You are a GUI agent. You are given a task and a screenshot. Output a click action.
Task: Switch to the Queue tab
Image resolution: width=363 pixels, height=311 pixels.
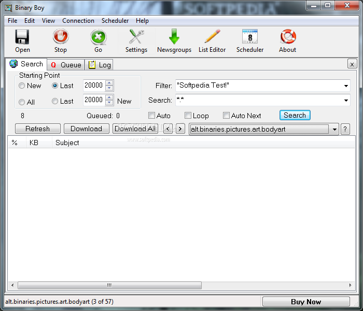(x=66, y=65)
